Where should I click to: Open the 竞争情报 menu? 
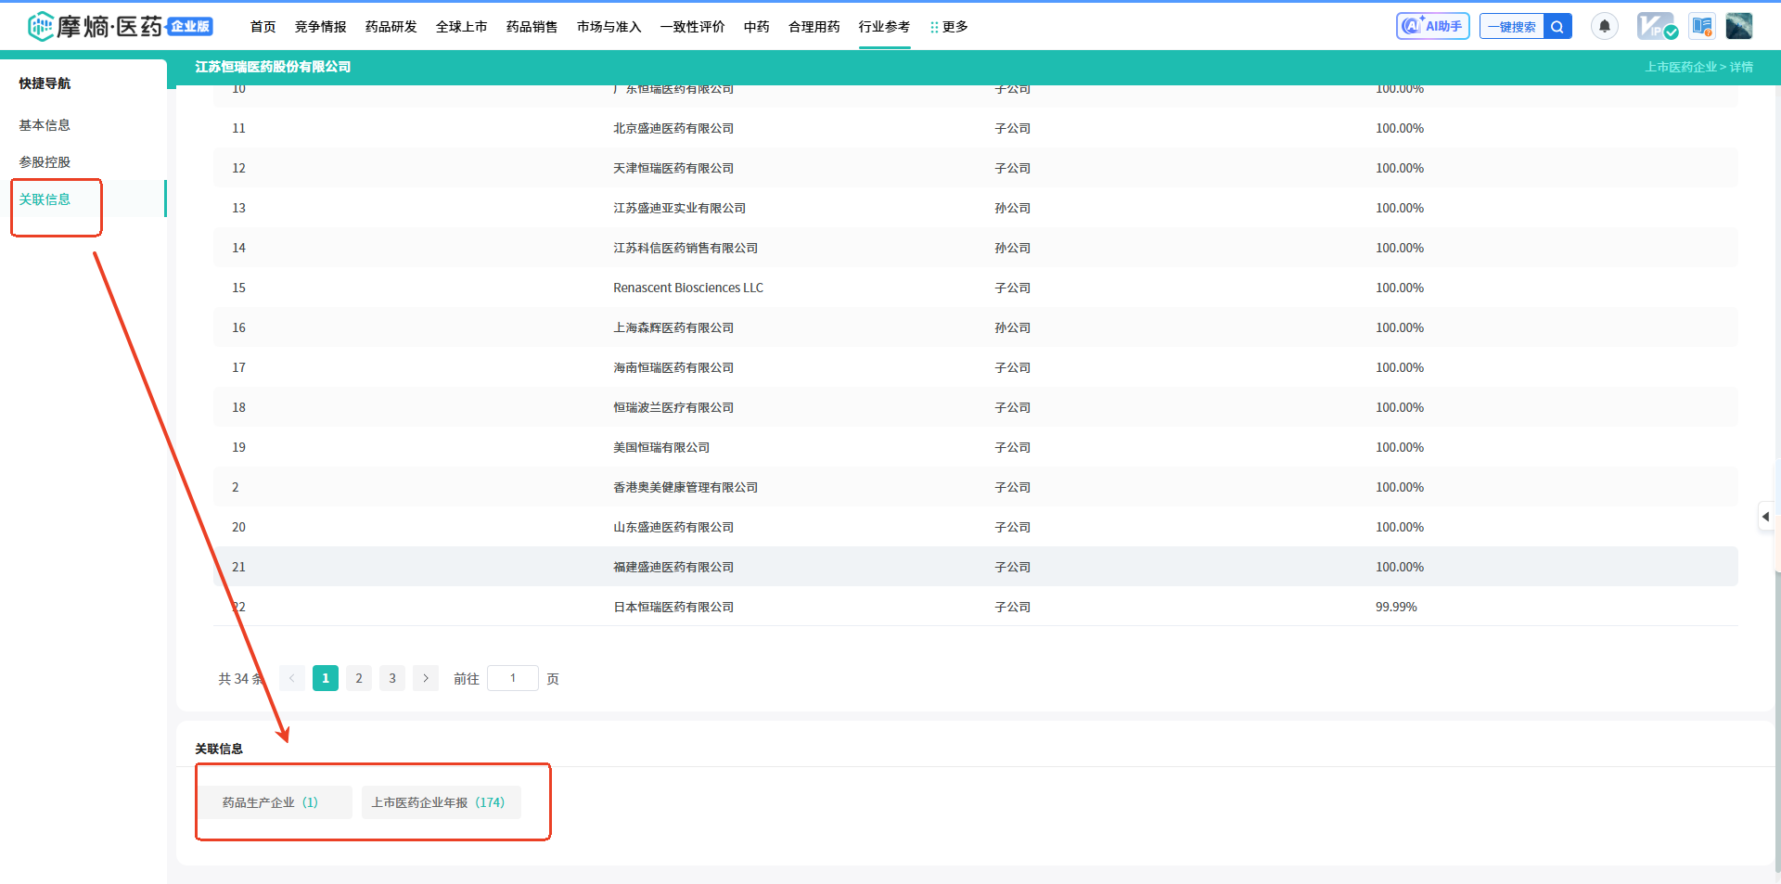[321, 27]
